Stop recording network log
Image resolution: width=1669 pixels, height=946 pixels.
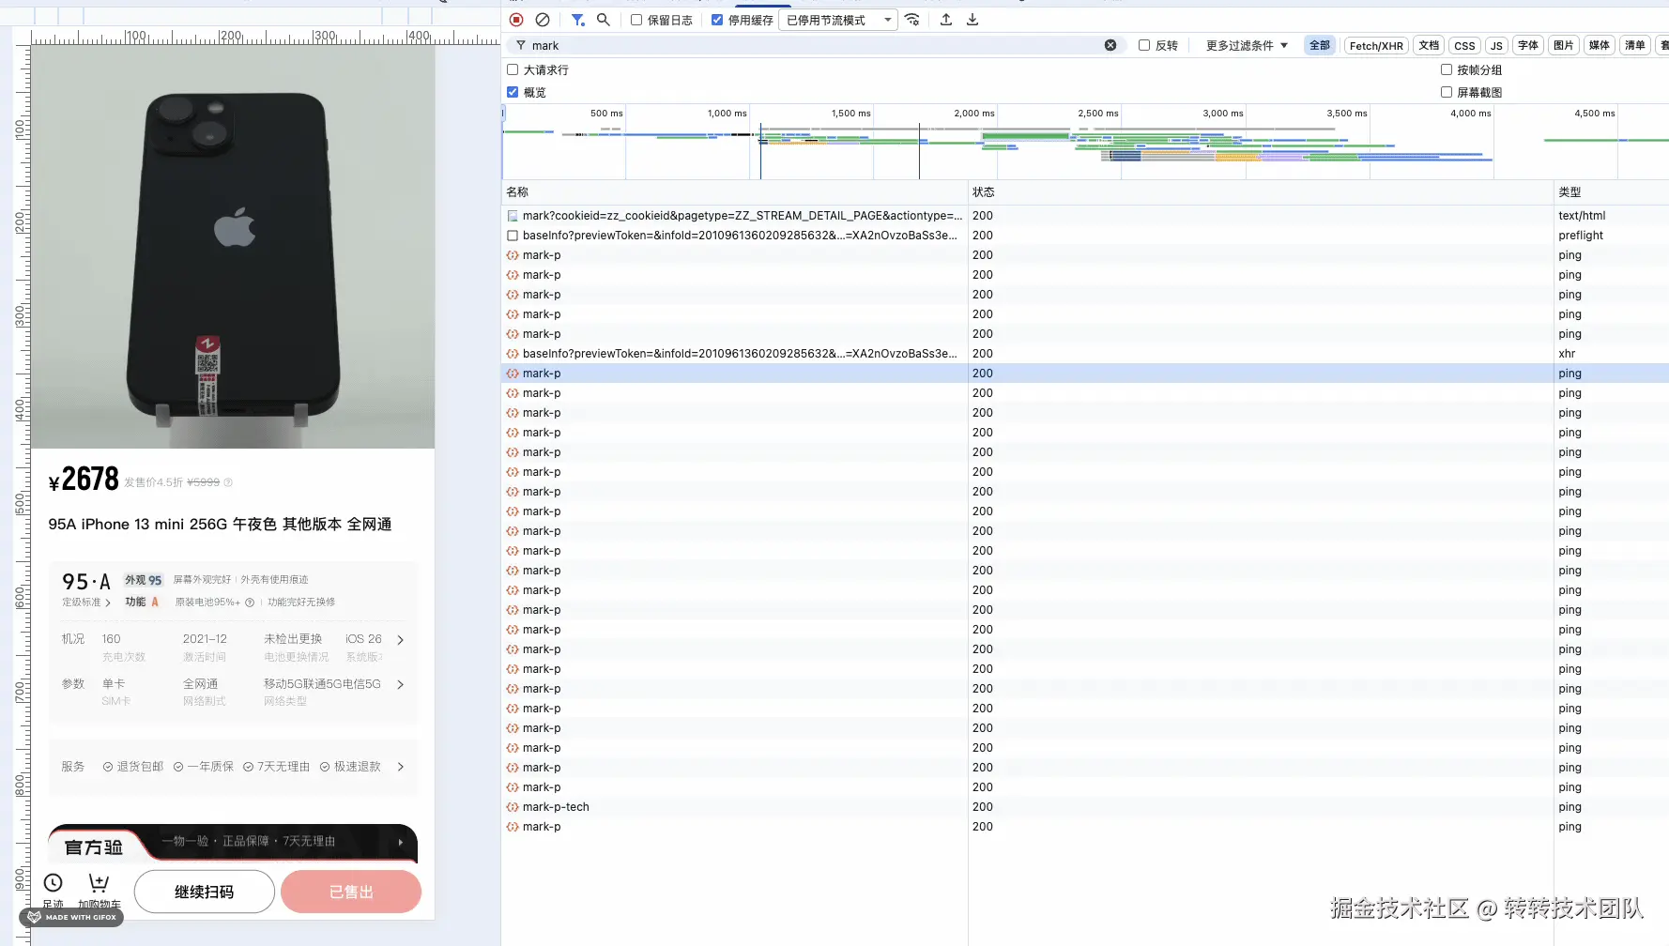(516, 20)
